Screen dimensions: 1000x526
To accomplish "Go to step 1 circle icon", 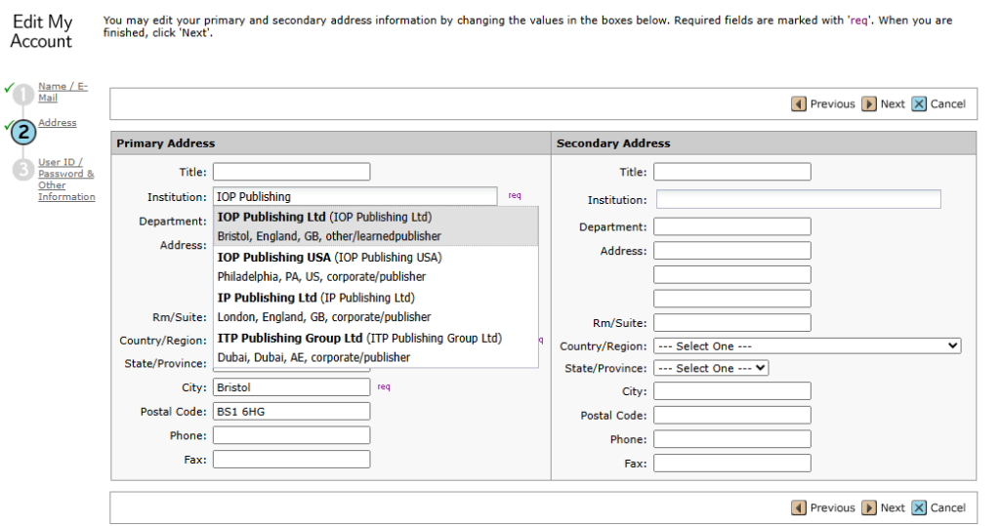I will tap(23, 95).
